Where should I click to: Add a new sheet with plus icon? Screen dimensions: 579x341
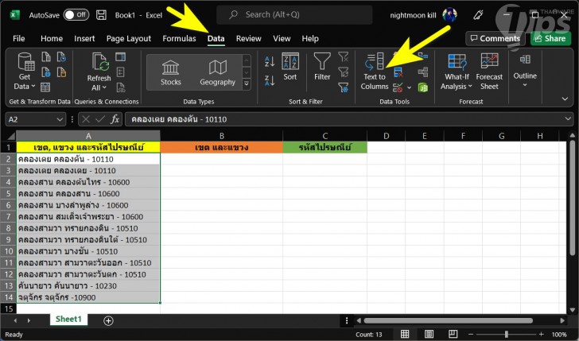click(108, 320)
